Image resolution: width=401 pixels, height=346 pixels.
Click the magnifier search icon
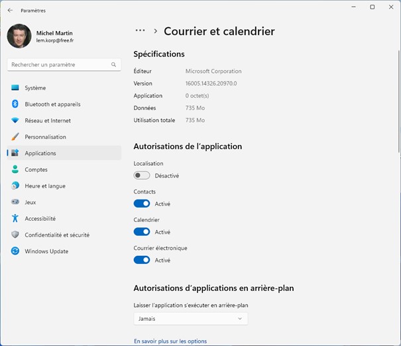click(x=113, y=65)
